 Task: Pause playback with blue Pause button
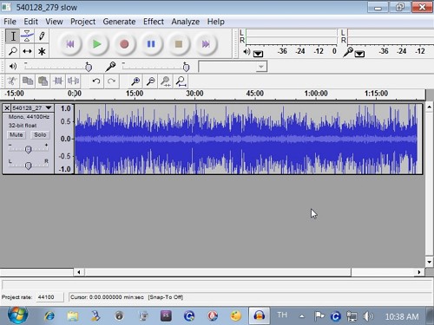(151, 44)
